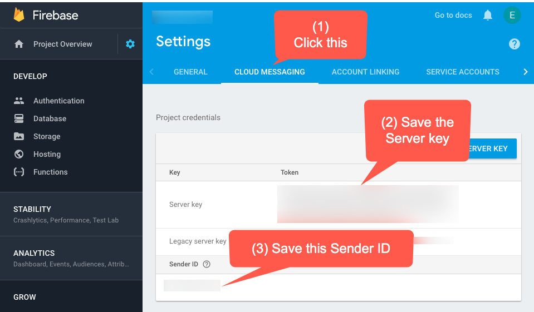Click the Legacy server key label

coord(198,241)
